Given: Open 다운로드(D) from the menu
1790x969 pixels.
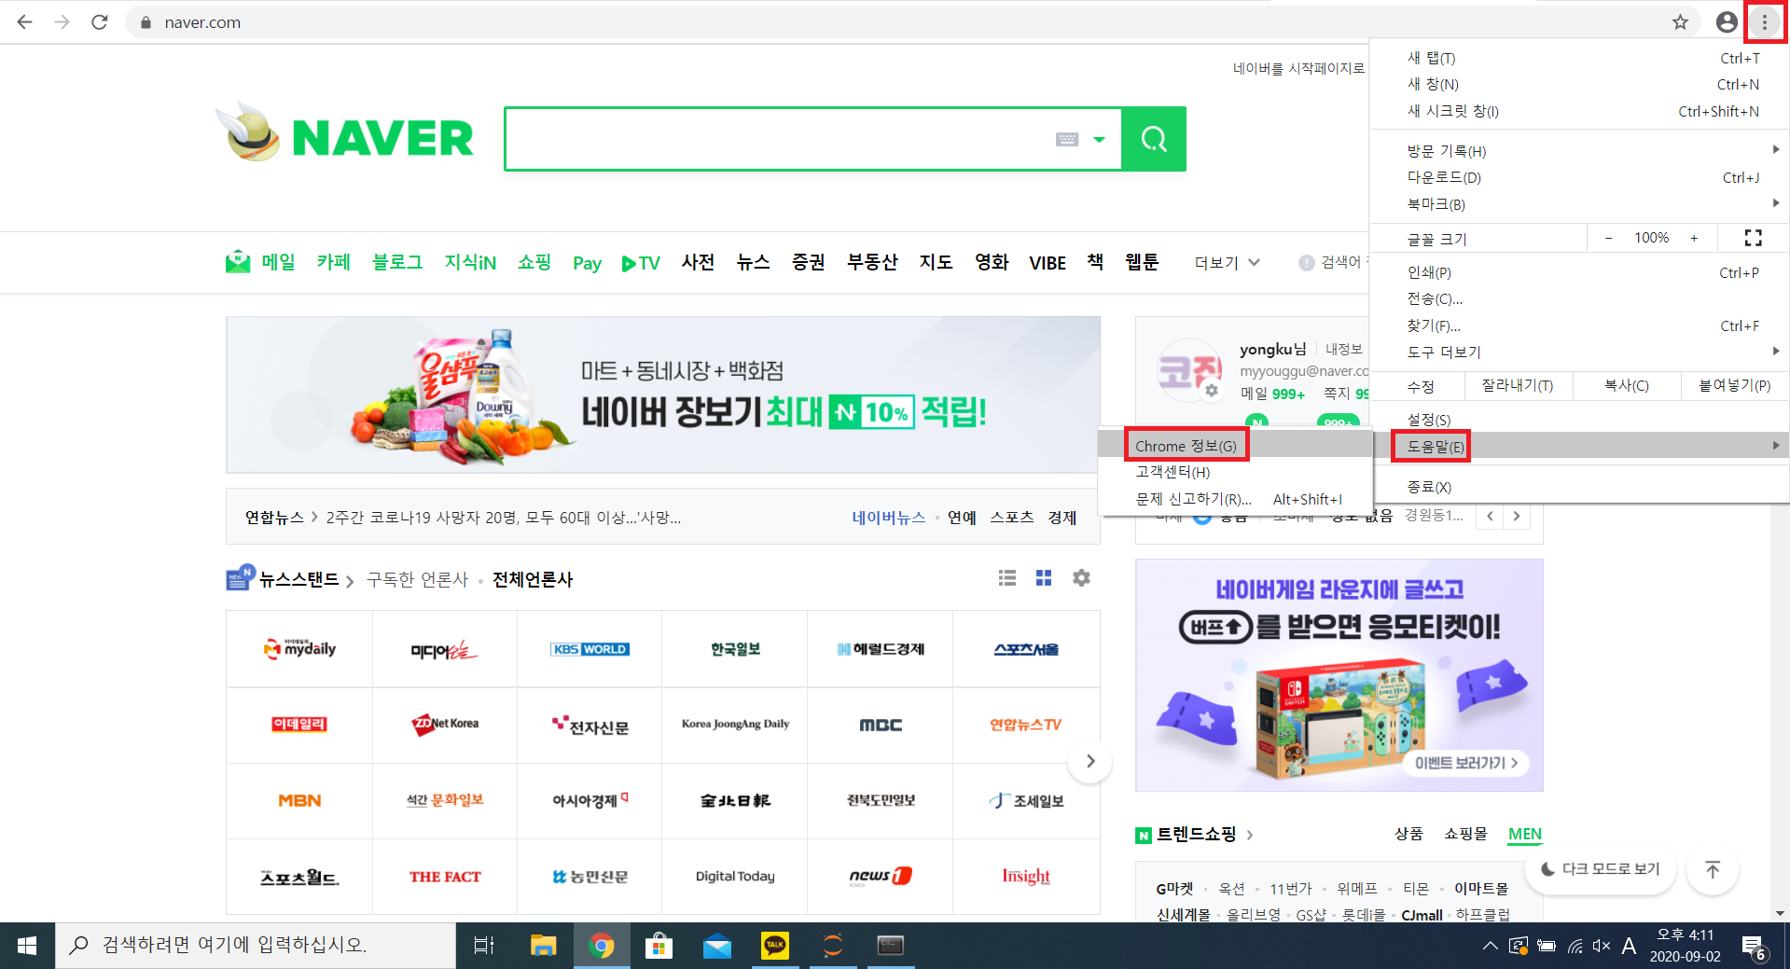Looking at the screenshot, I should pos(1579,177).
